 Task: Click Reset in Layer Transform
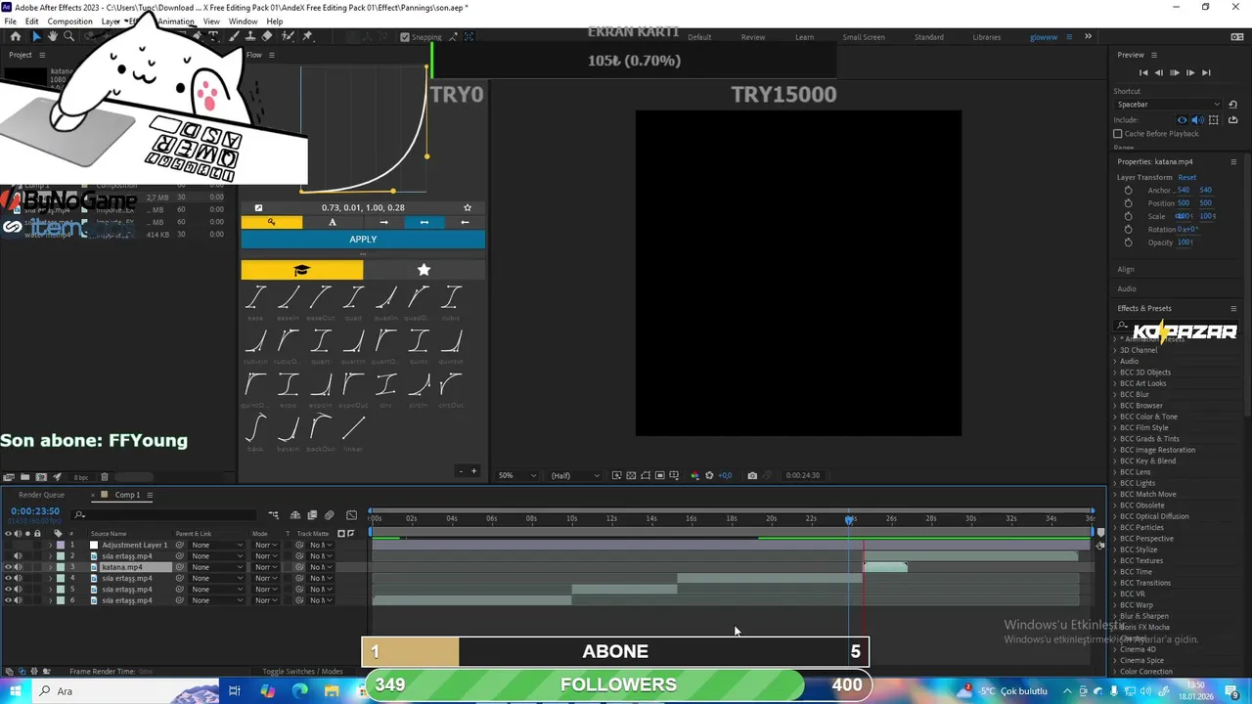click(x=1186, y=177)
